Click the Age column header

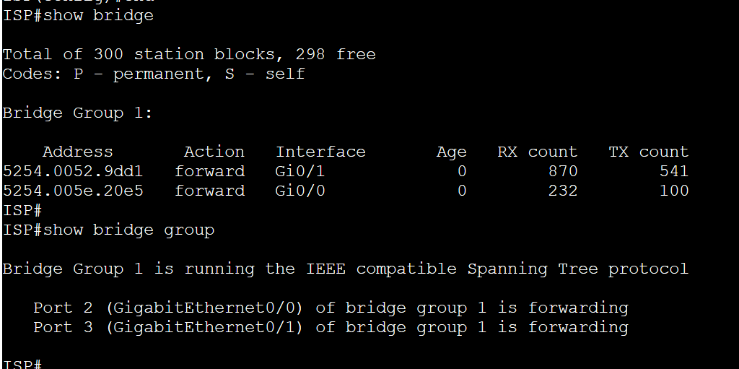click(x=452, y=152)
